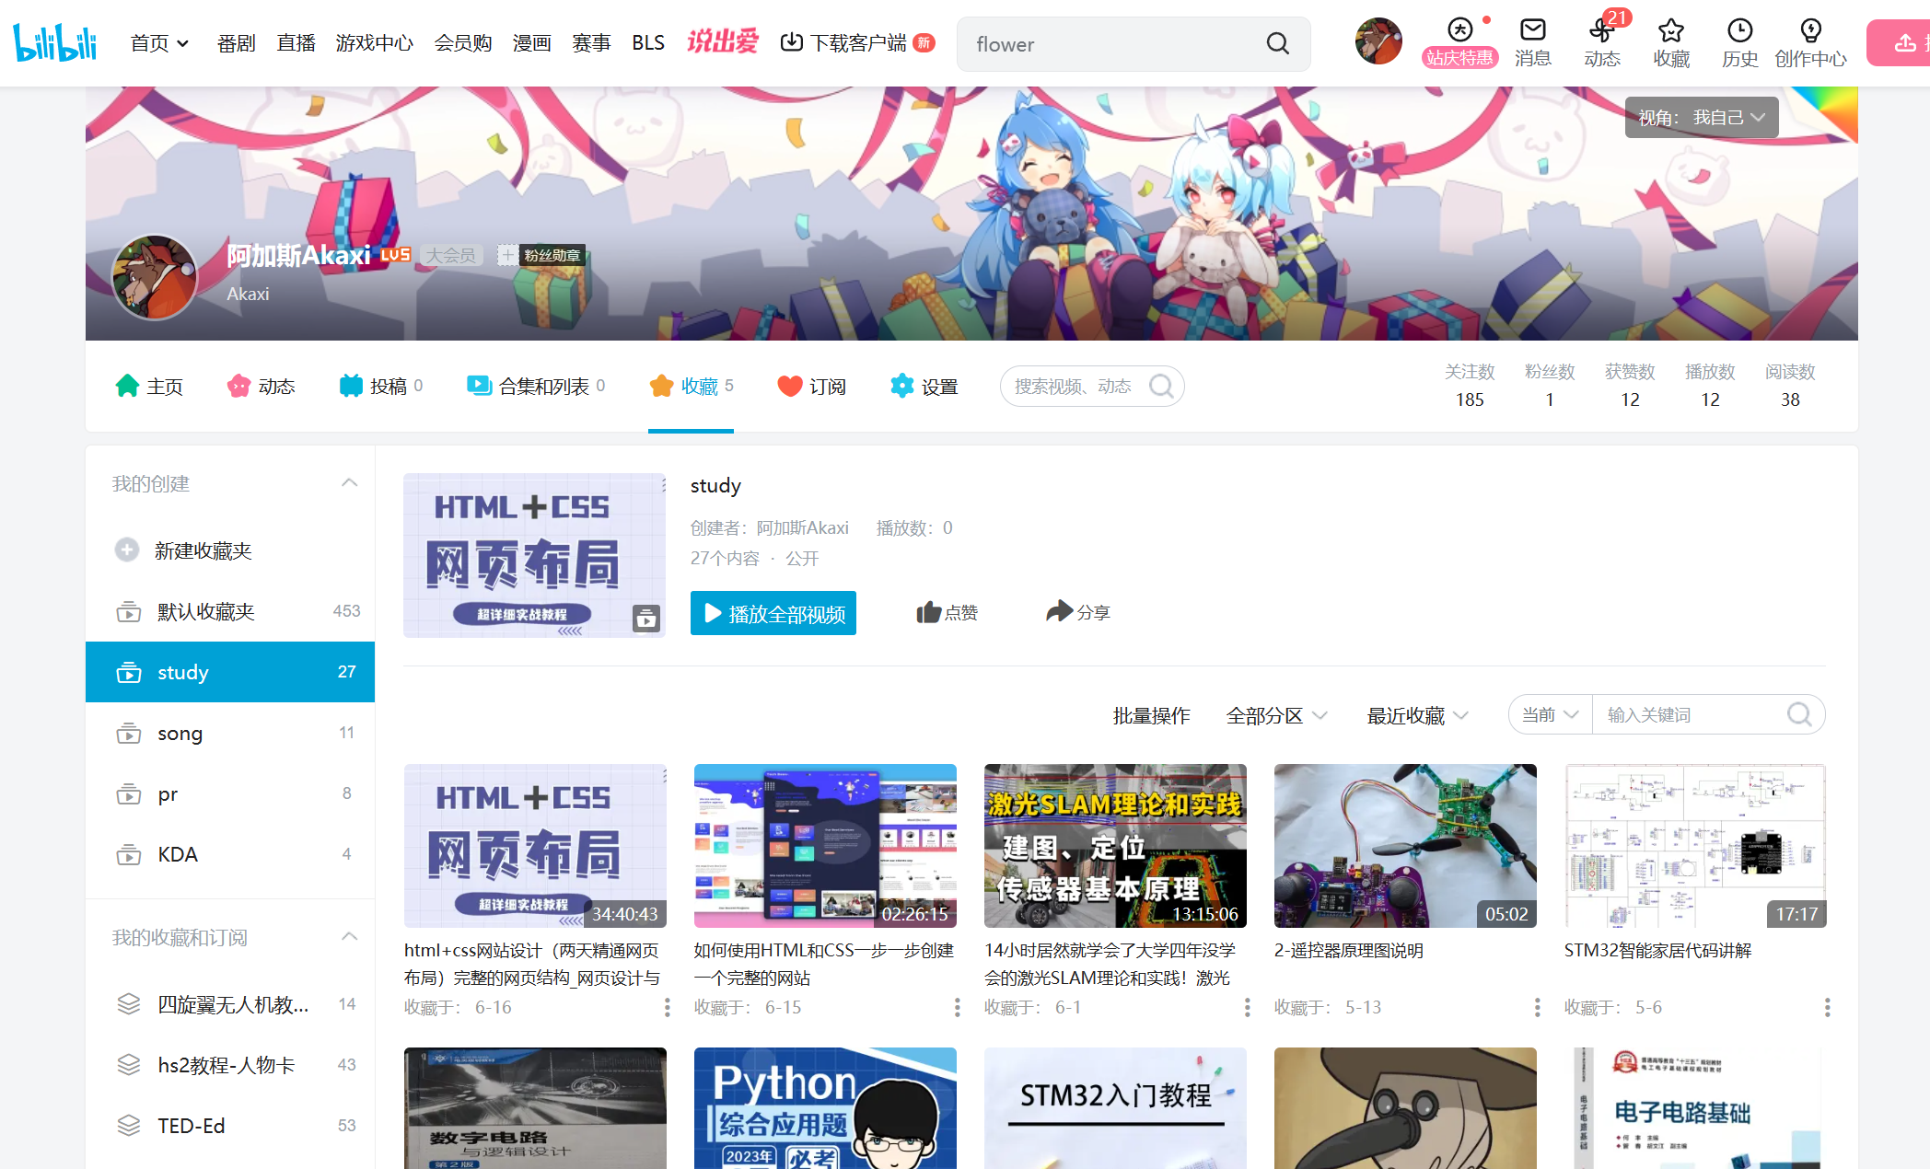1930x1169 pixels.
Task: Open 会员购 link
Action: (463, 43)
